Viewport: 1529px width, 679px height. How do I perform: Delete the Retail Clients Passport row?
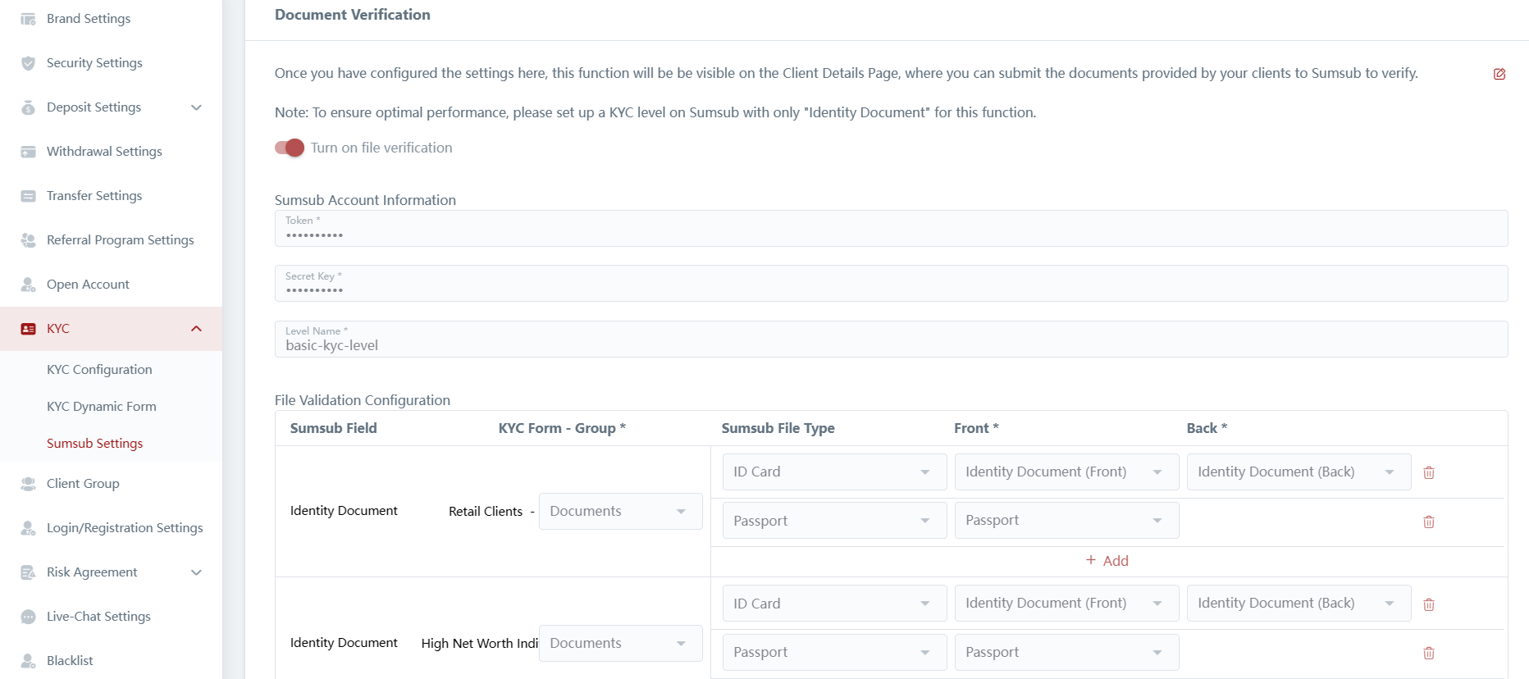(1428, 522)
